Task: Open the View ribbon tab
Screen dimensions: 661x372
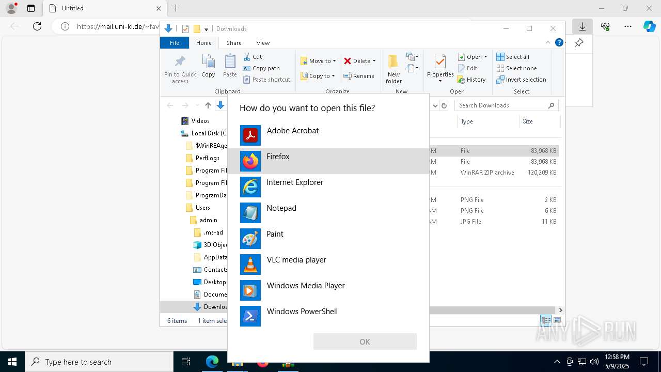Action: [263, 43]
